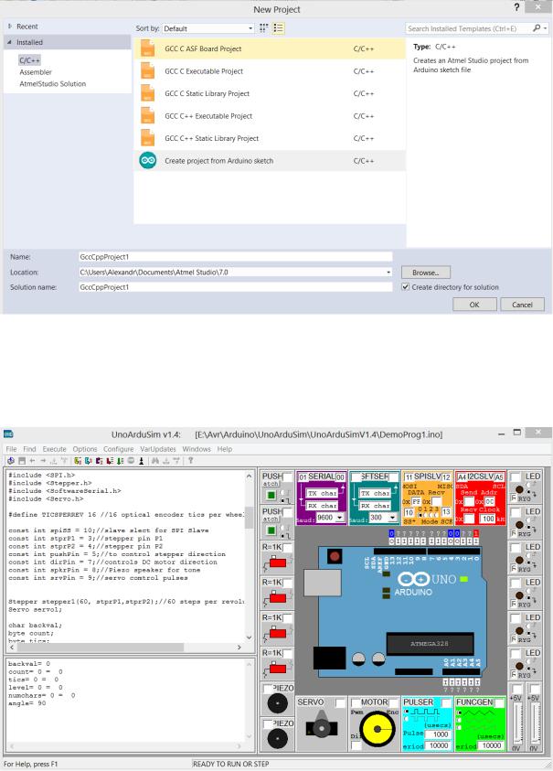Select triangle waveform radio in FUNCGEN
The height and width of the screenshot is (771, 553).
(459, 712)
